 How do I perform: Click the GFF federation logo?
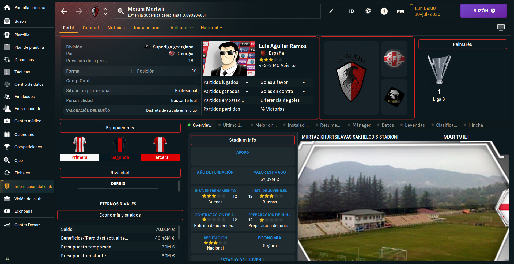click(394, 59)
